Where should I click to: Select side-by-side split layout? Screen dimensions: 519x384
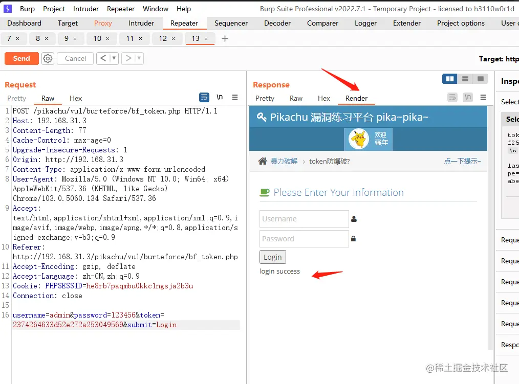point(450,79)
